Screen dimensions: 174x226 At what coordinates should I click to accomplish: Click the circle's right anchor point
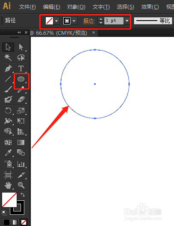129,84
